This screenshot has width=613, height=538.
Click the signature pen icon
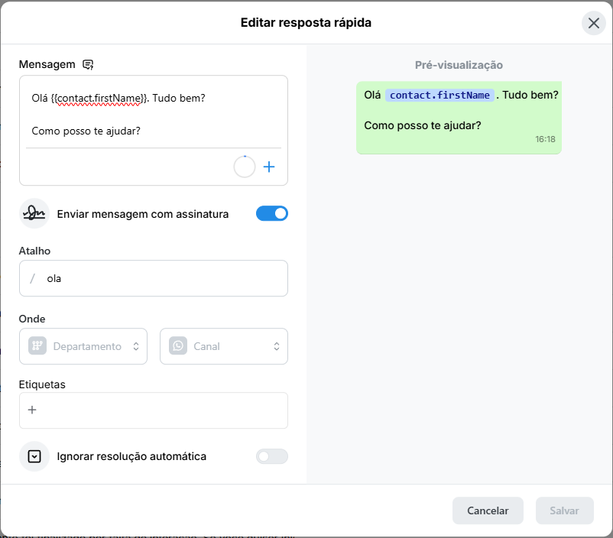(x=34, y=214)
